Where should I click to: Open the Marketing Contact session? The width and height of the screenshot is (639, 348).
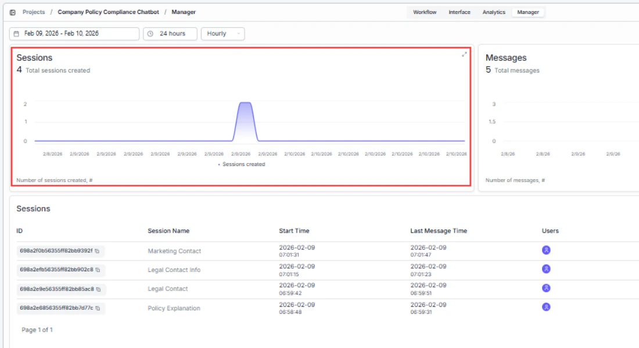coord(174,251)
